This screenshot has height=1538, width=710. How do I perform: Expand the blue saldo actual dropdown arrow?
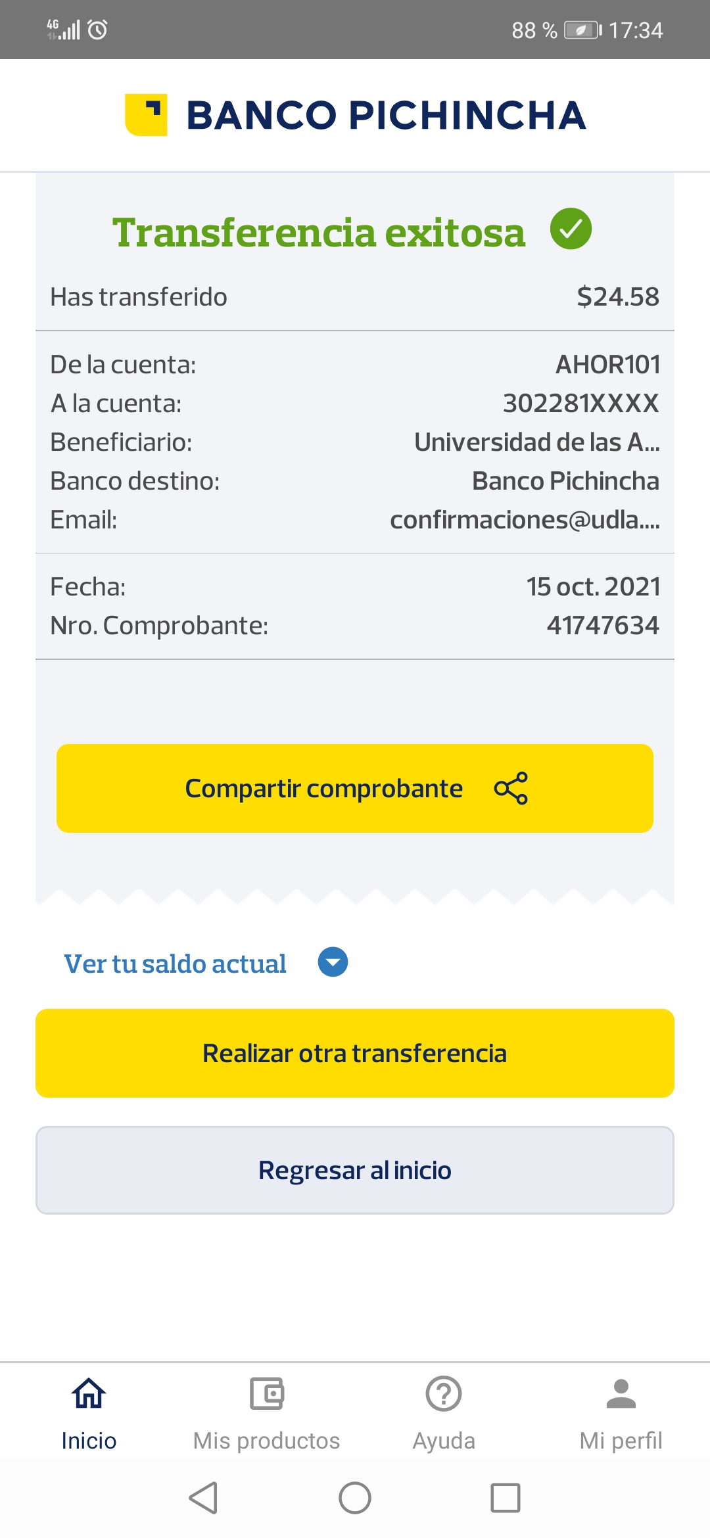point(333,962)
